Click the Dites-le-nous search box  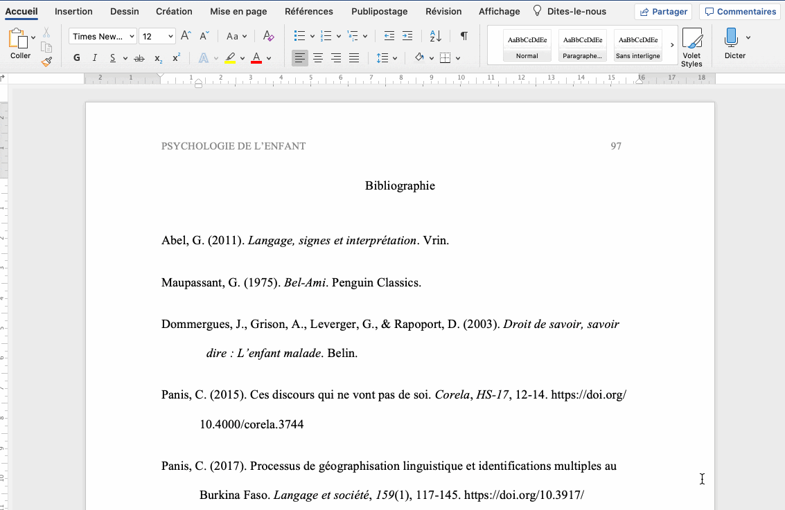click(570, 11)
